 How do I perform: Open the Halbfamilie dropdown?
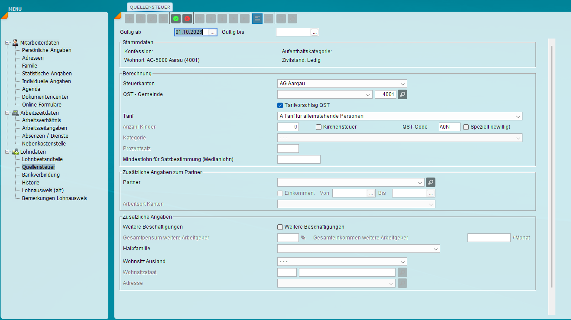tap(358, 249)
